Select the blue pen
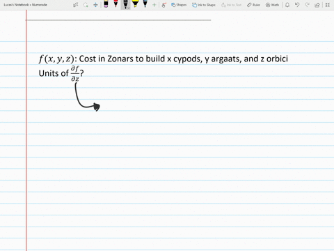Image resolution: width=334 pixels, height=251 pixels. point(145,3)
